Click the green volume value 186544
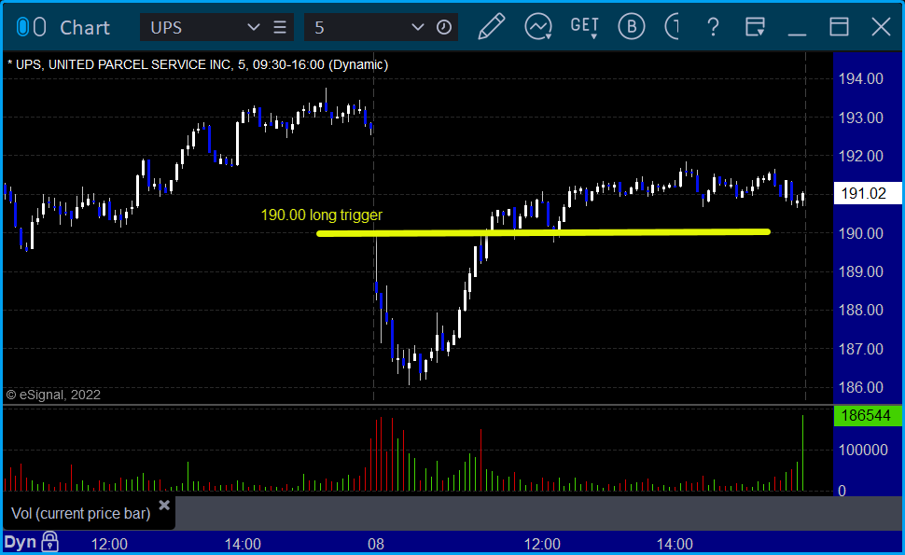 click(868, 416)
